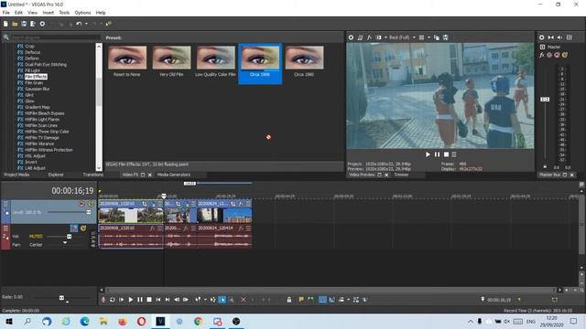Select the Zoom Edit tool magnifier icon
The height and width of the screenshot is (329, 586).
232,300
